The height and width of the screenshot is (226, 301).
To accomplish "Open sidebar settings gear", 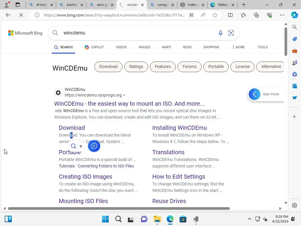I will pyautogui.click(x=295, y=205).
